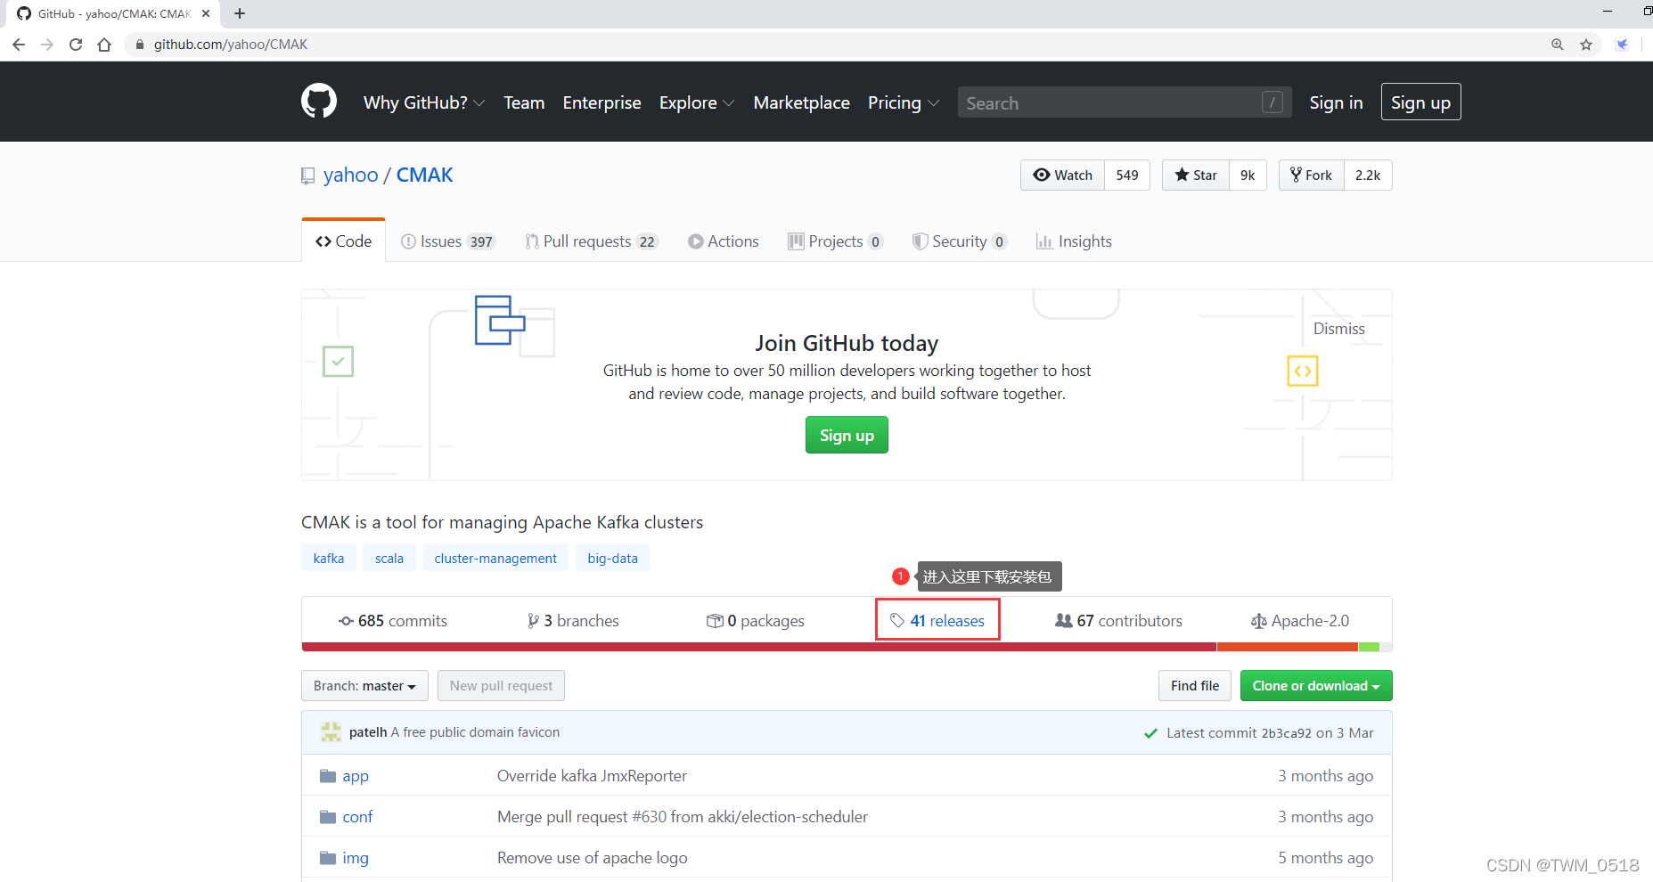Open the 41 releases link
The image size is (1653, 882).
click(x=937, y=621)
